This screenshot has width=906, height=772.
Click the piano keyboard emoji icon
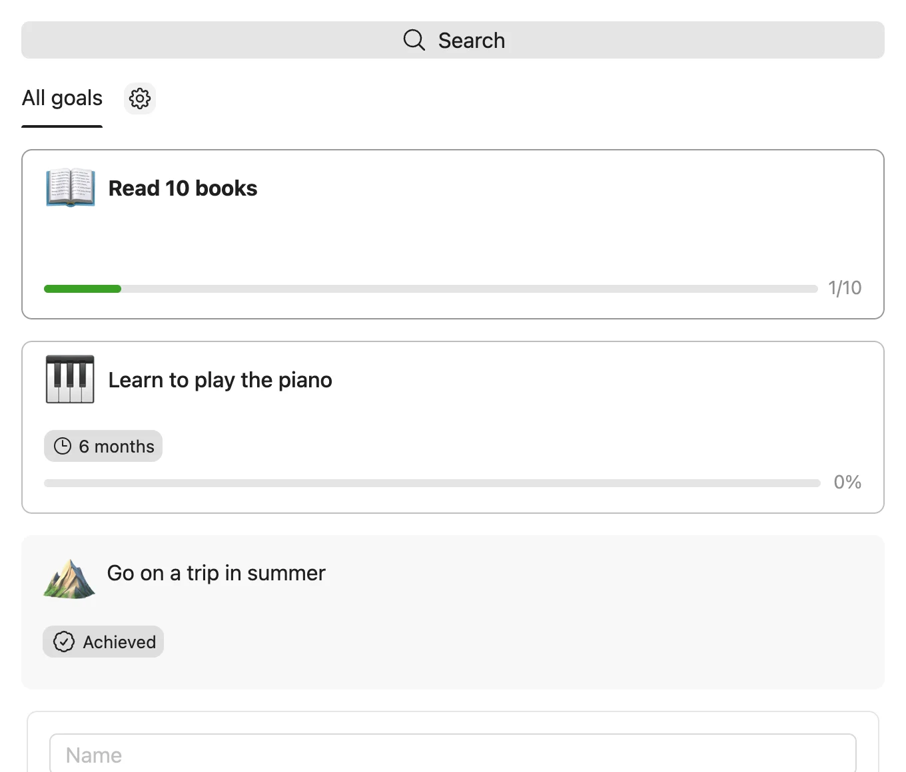pyautogui.click(x=70, y=379)
